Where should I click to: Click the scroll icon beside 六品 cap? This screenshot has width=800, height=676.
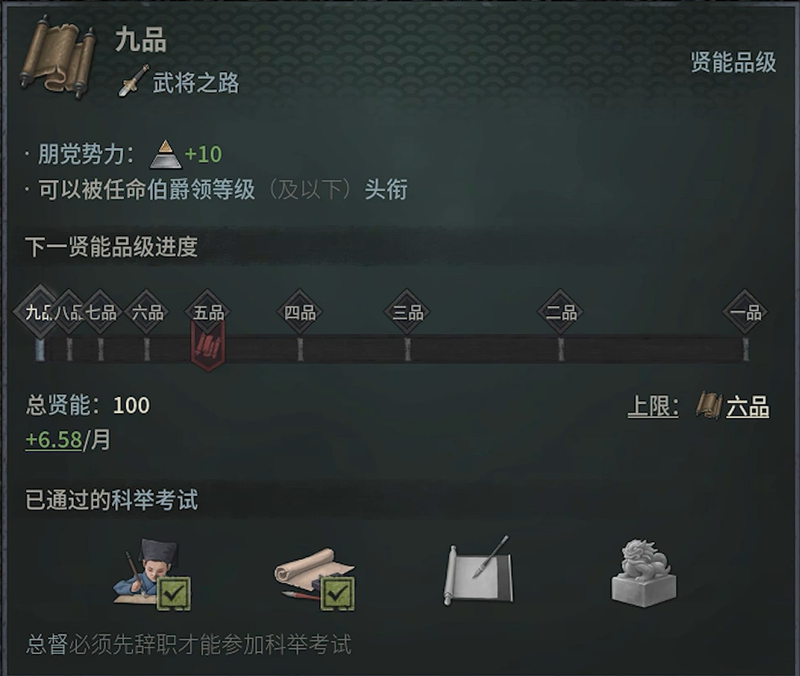[709, 406]
